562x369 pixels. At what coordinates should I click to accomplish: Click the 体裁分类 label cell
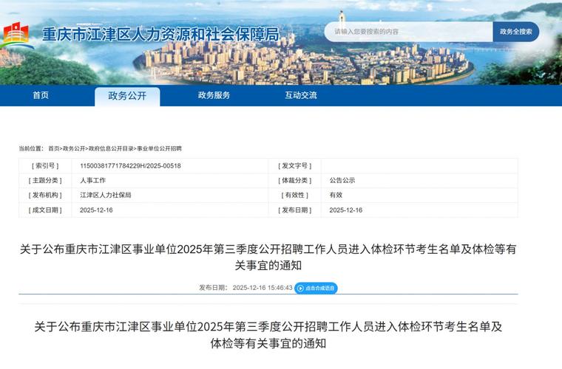pyautogui.click(x=294, y=181)
